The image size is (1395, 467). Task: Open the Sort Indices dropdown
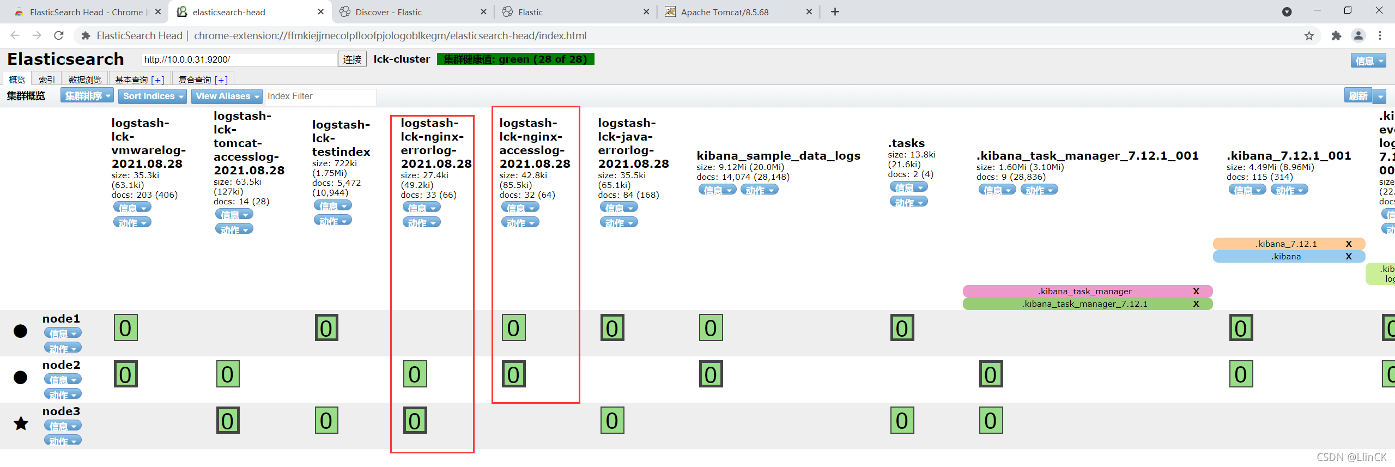[153, 96]
